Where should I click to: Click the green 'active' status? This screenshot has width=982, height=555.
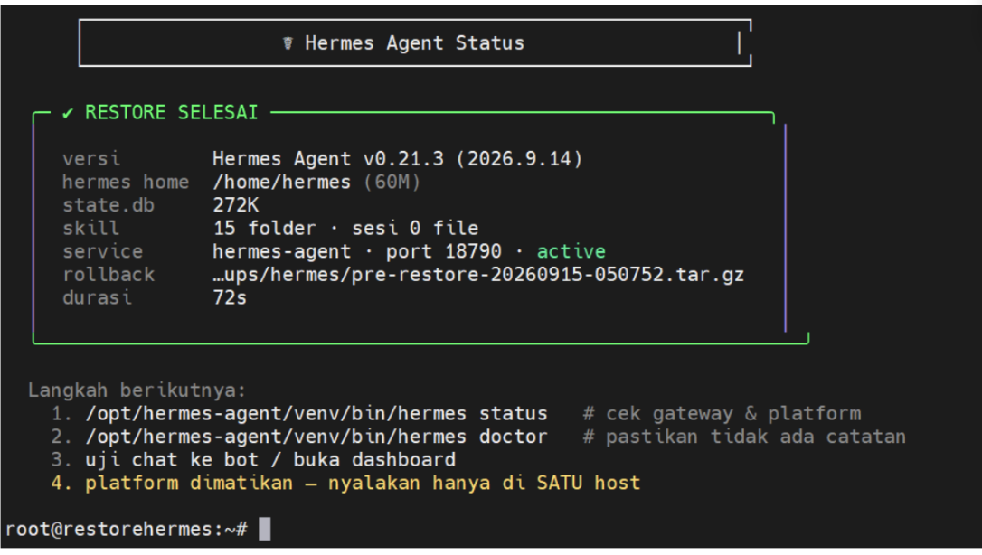571,251
